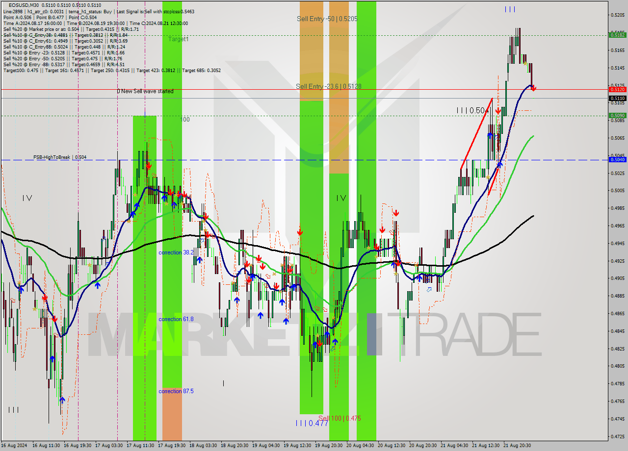Click the 'I I I 0.504' wave label
628x451 pixels.
pyautogui.click(x=472, y=111)
